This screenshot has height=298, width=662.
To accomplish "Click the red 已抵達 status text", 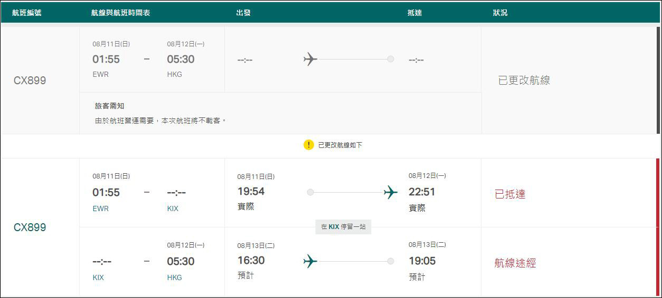I will click(x=510, y=194).
